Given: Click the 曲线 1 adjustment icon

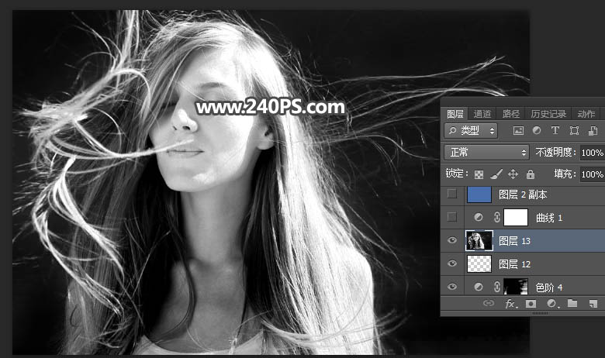Looking at the screenshot, I should (x=479, y=217).
